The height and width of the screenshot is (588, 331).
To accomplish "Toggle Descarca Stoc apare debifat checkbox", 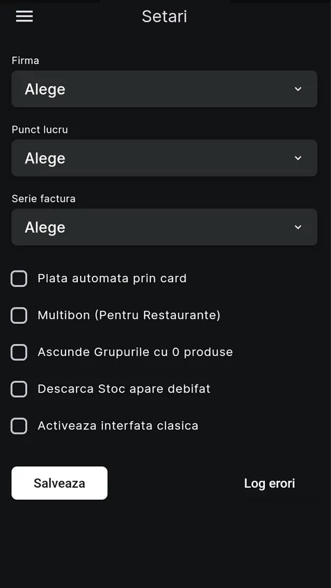I will point(19,389).
